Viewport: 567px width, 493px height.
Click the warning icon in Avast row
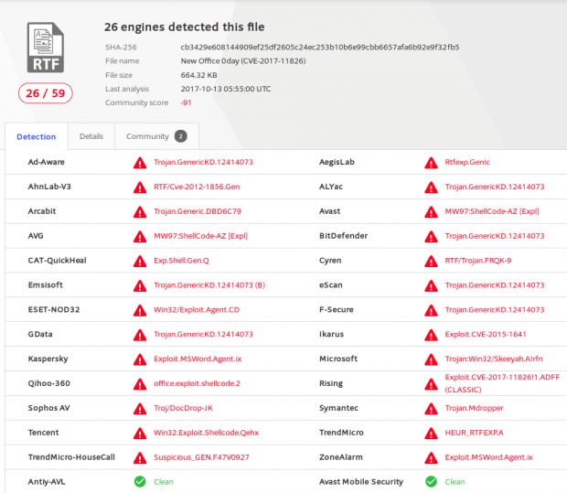tap(431, 212)
